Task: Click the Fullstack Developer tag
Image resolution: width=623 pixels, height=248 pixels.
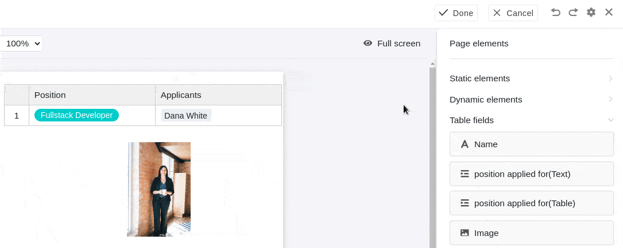Action: pos(76,115)
